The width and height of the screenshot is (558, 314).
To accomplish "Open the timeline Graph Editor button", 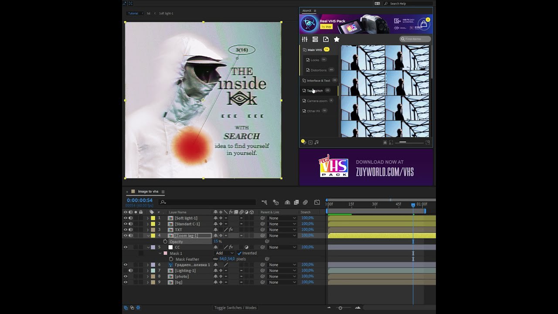I will (x=317, y=202).
